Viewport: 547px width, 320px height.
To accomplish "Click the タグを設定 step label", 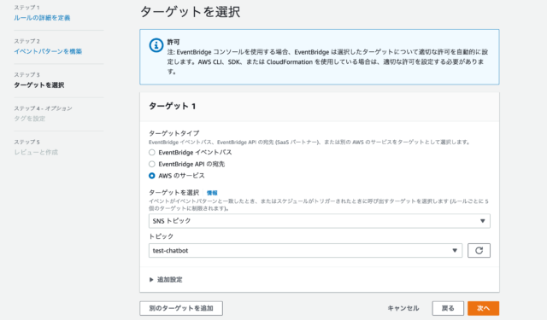I will pos(30,119).
